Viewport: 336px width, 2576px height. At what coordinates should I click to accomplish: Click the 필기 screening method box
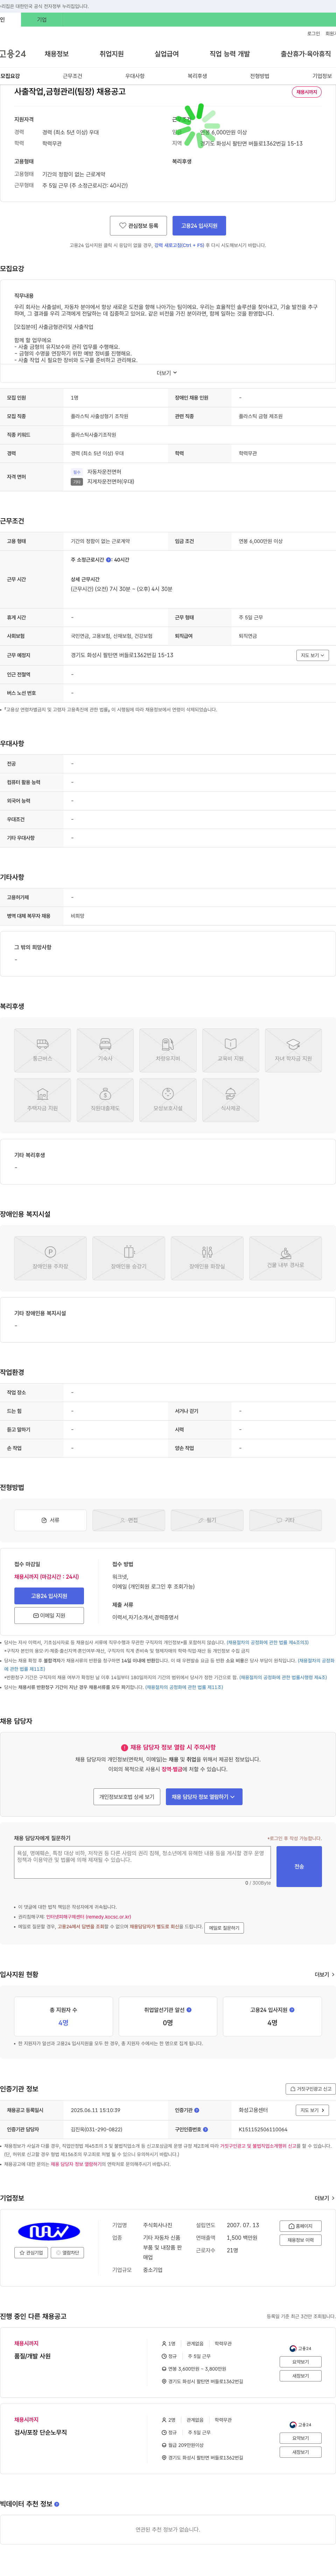[207, 1520]
